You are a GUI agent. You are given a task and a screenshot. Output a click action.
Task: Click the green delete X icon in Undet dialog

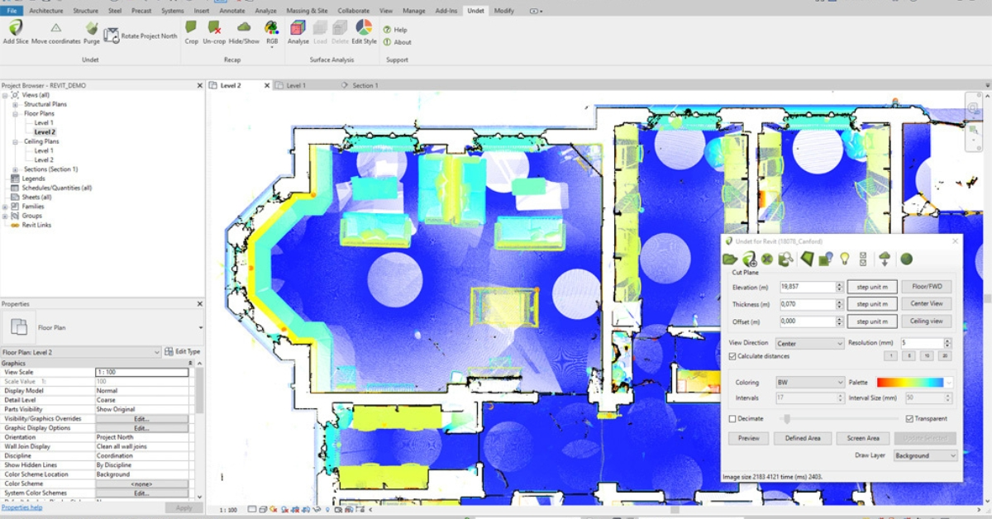(x=767, y=259)
